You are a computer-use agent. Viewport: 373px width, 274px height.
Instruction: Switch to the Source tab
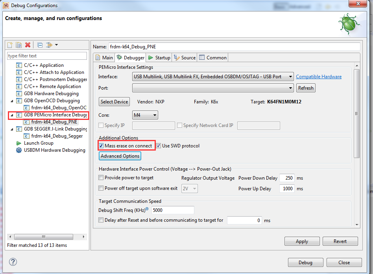(185, 57)
